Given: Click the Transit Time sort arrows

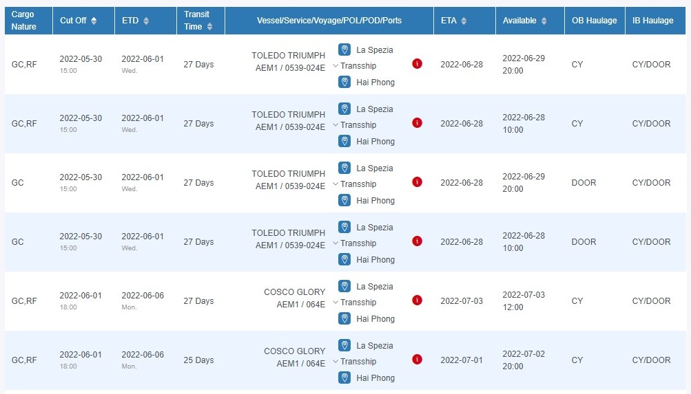Looking at the screenshot, I should click(210, 27).
